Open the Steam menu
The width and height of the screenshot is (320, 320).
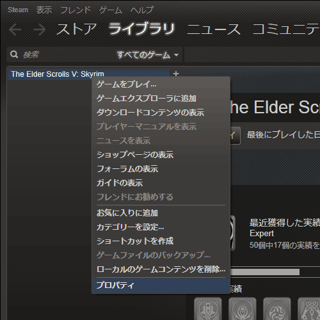pos(18,10)
